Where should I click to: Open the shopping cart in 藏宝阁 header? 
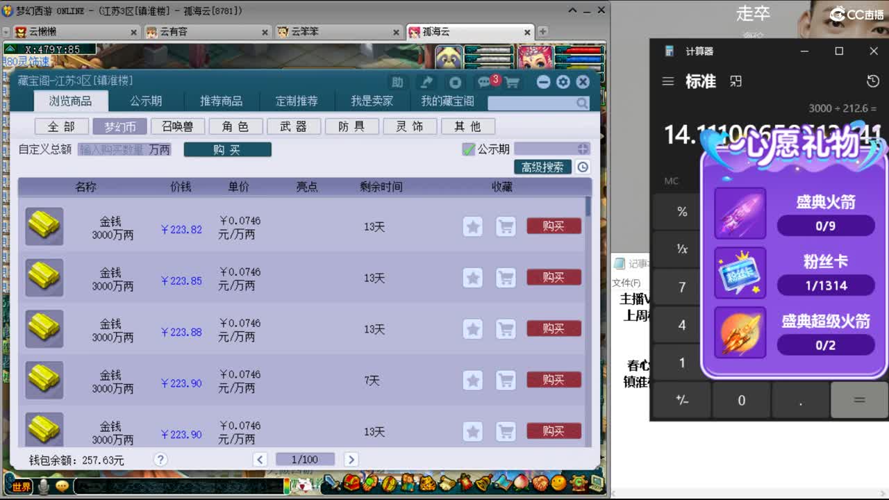tap(512, 83)
